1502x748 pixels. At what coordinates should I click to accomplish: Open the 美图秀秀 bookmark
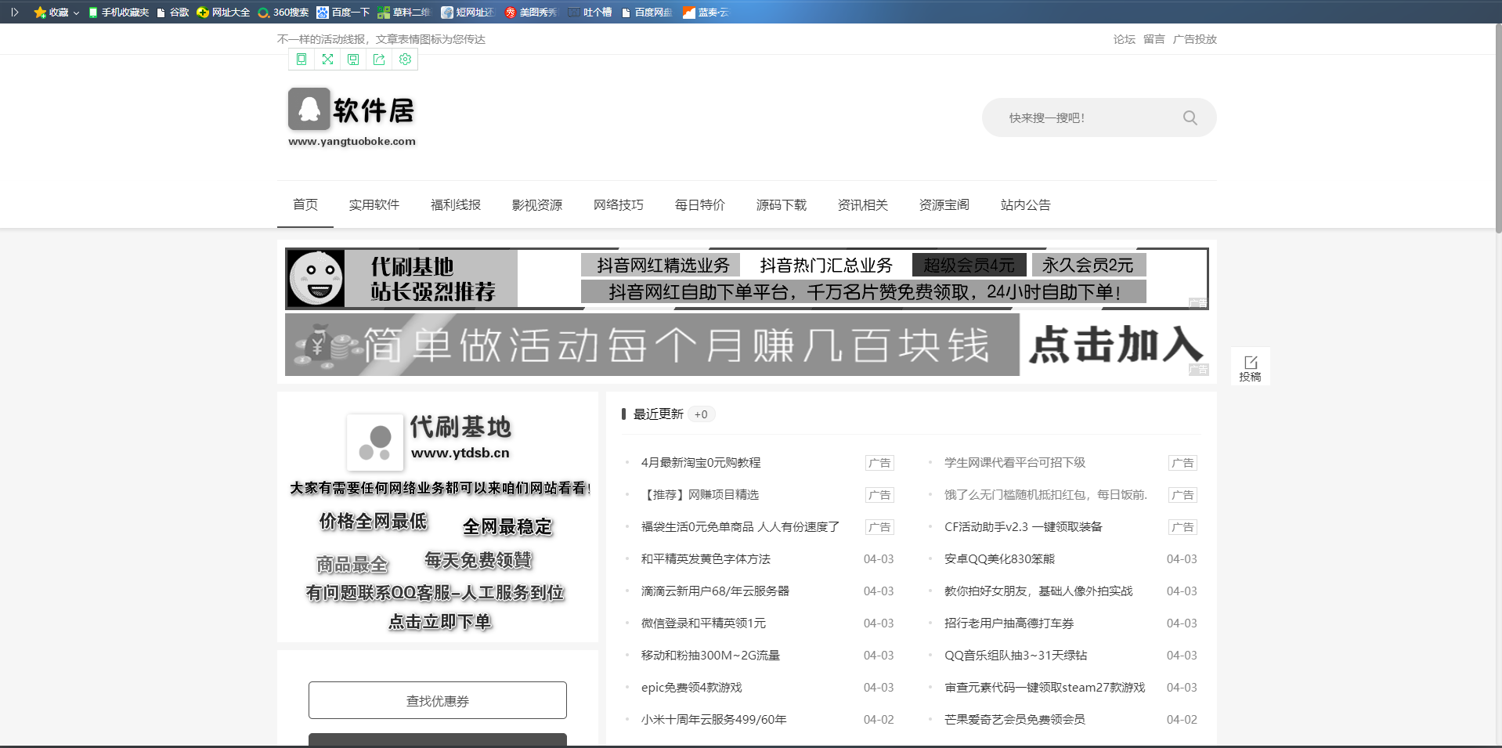[x=531, y=13]
